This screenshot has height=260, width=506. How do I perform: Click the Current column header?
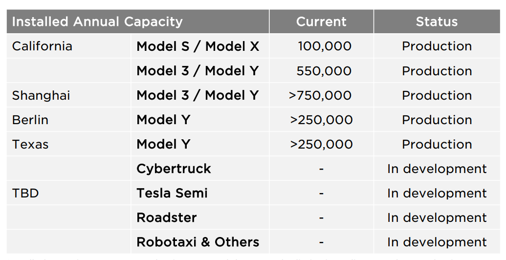tap(321, 22)
